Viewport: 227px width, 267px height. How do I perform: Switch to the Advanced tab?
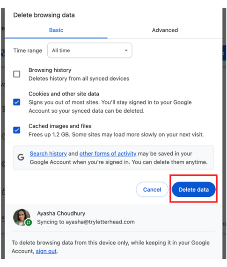click(165, 30)
